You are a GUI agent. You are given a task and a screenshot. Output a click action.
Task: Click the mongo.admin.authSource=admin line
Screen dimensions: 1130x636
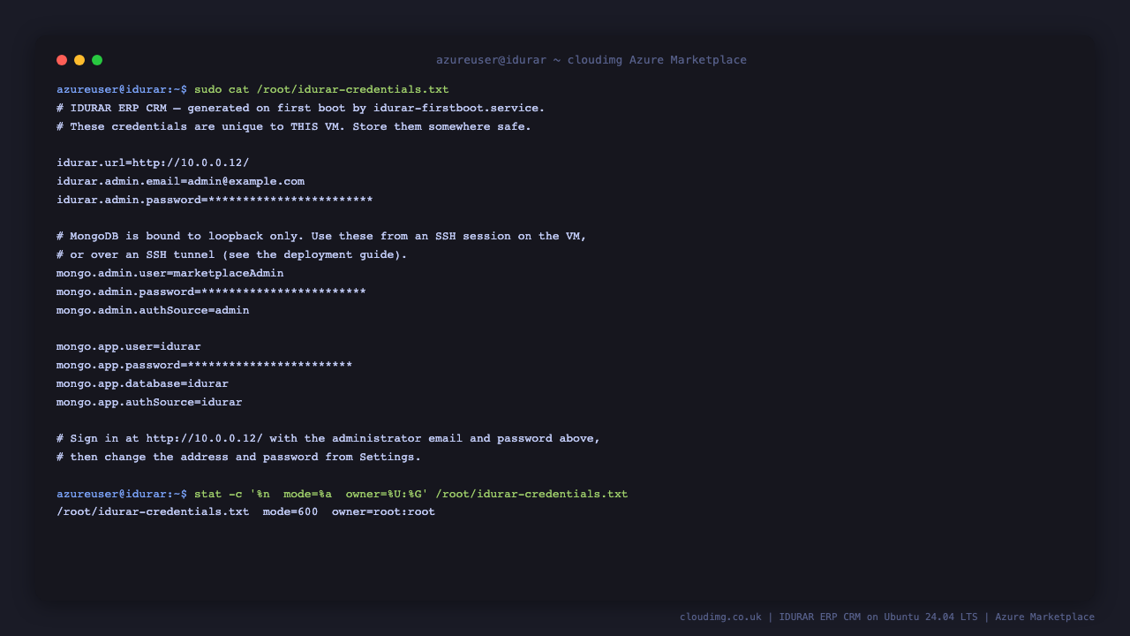[153, 310]
